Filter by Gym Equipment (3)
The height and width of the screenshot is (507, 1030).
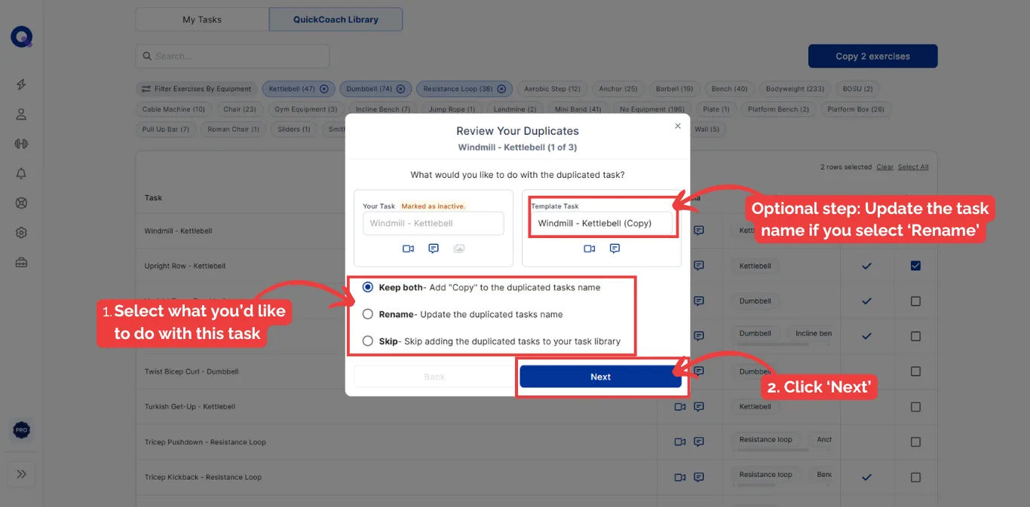306,109
